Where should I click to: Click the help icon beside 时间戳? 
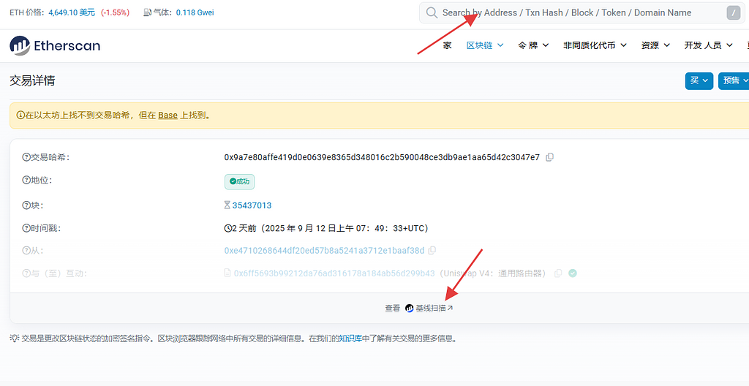pos(26,228)
